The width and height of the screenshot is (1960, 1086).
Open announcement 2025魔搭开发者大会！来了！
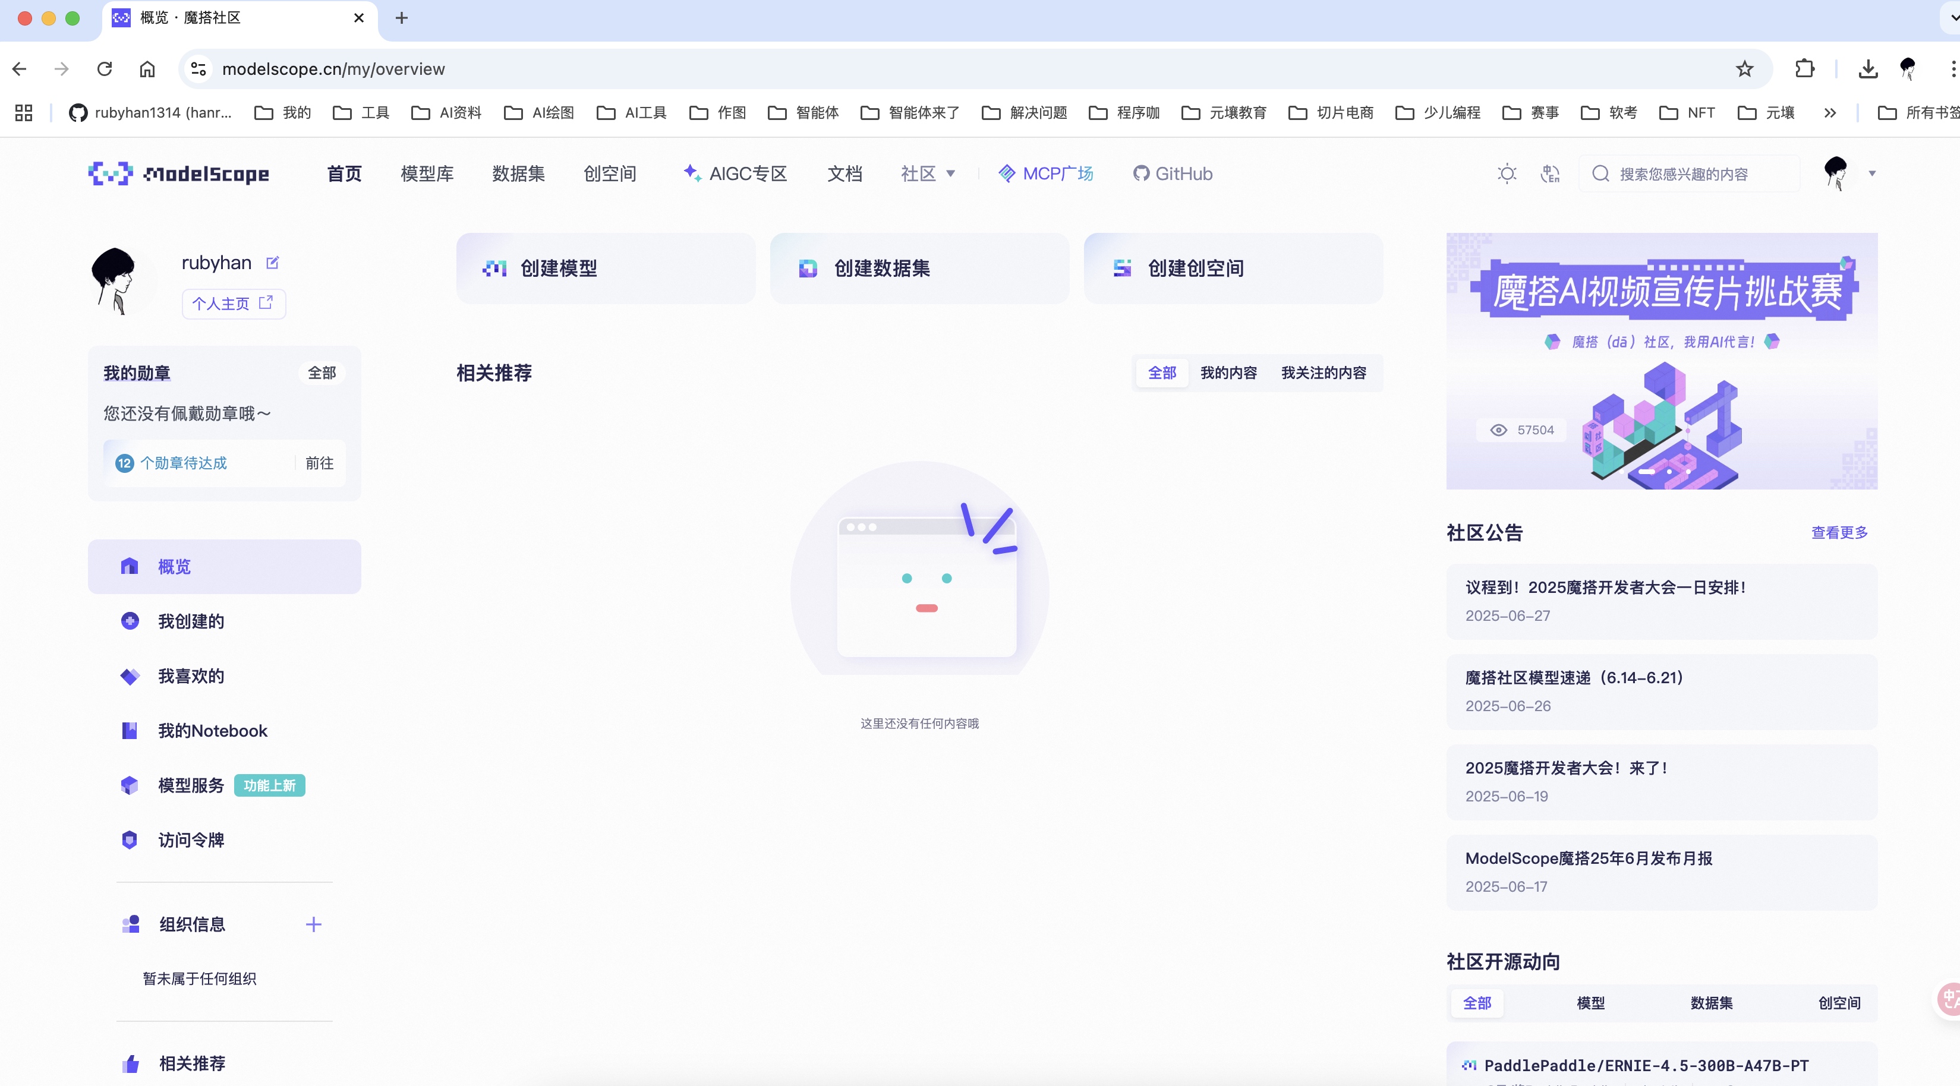click(1661, 782)
